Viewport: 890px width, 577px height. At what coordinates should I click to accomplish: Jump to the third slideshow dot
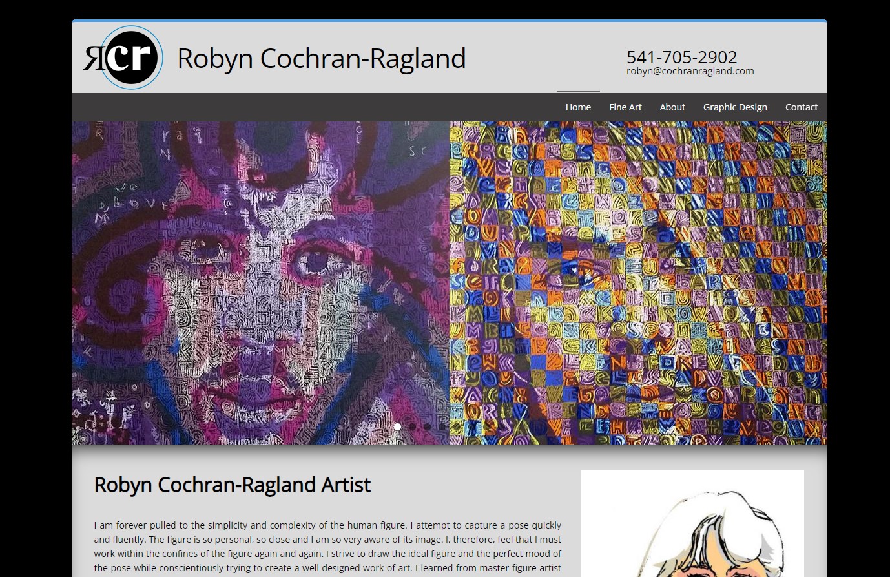[427, 426]
